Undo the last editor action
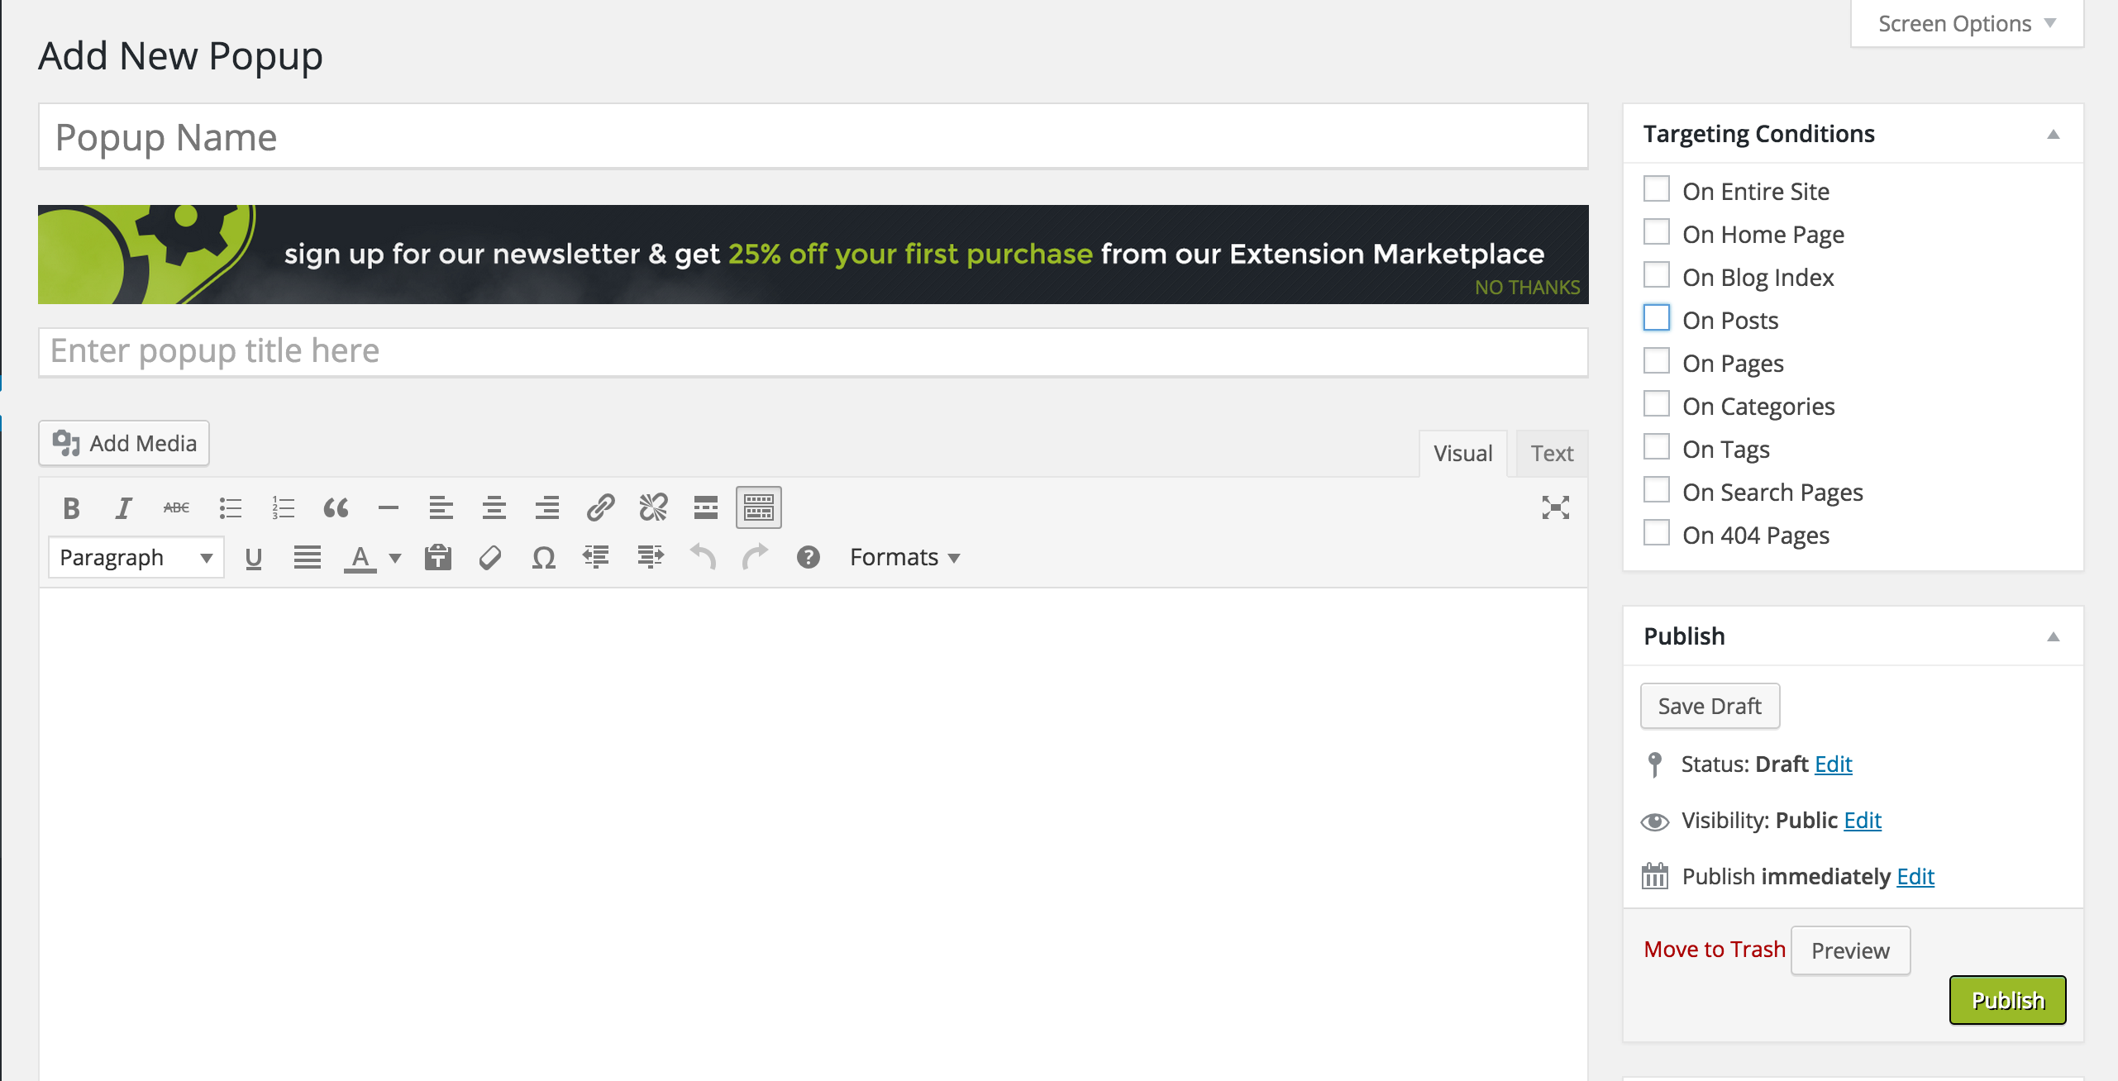Screen dimensions: 2118x1081 (702, 557)
